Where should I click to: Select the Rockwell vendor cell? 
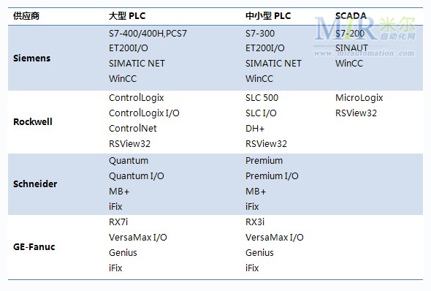pos(33,121)
